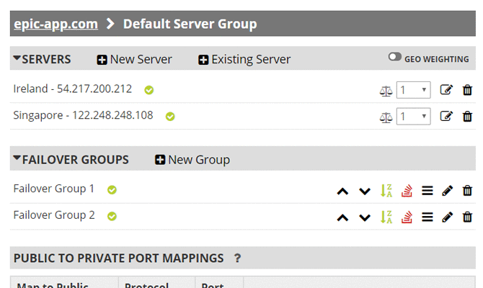Click the red stack icon for Failover Group 2
Viewport: 483px width, 288px height.
[407, 217]
